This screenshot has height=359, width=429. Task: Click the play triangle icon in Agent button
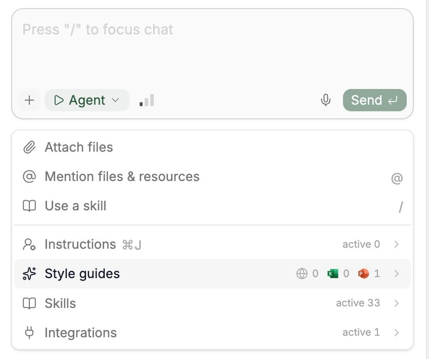point(59,100)
